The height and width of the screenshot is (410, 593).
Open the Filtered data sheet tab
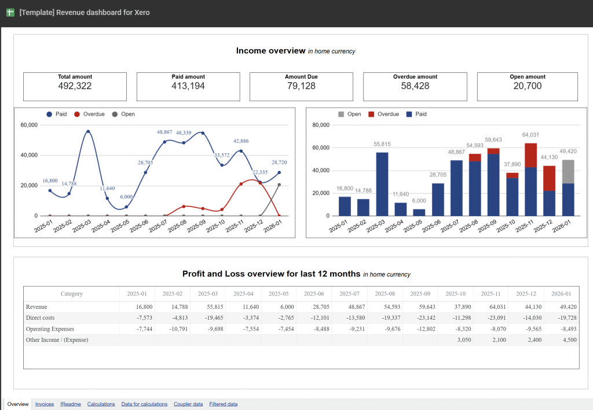[223, 404]
